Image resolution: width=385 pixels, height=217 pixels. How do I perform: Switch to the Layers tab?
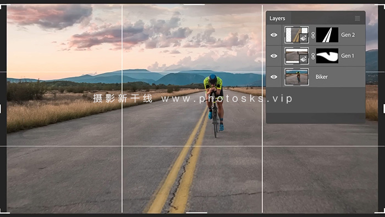(x=277, y=18)
